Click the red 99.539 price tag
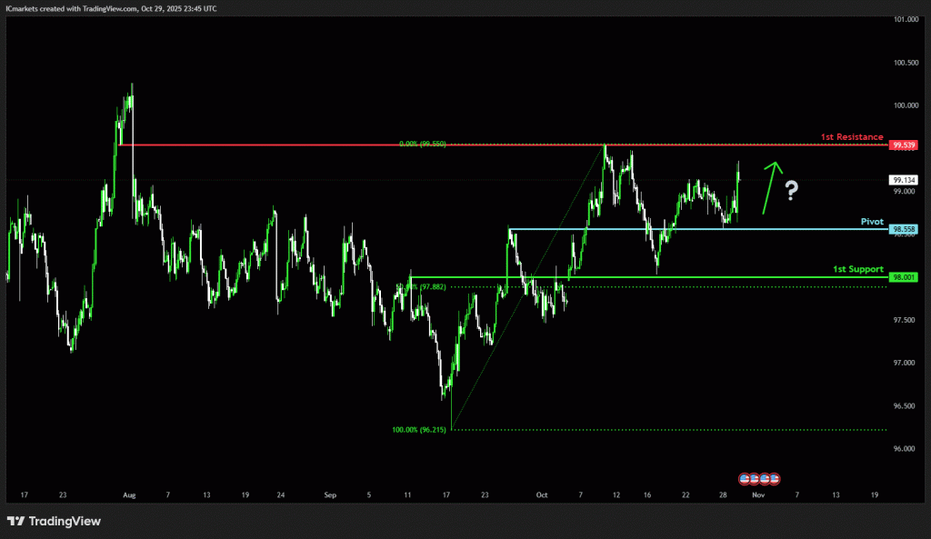Image resolution: width=931 pixels, height=539 pixels. tap(904, 145)
